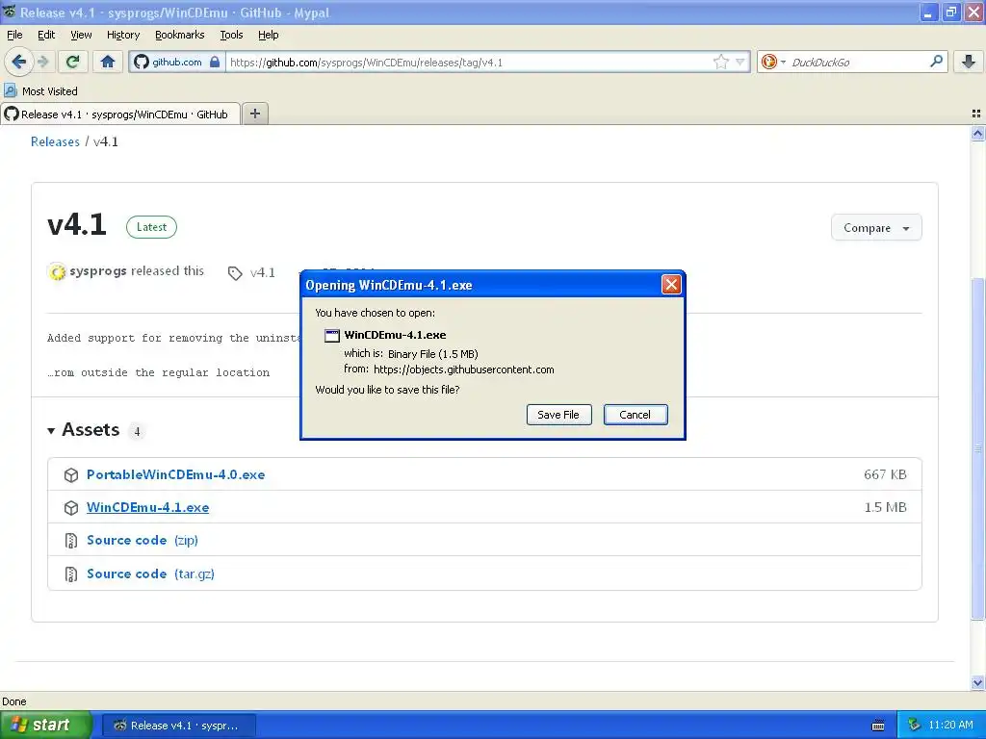The height and width of the screenshot is (739, 986).
Task: Click the WinCDEmu-4.1.exe asset link
Action: [x=147, y=507]
